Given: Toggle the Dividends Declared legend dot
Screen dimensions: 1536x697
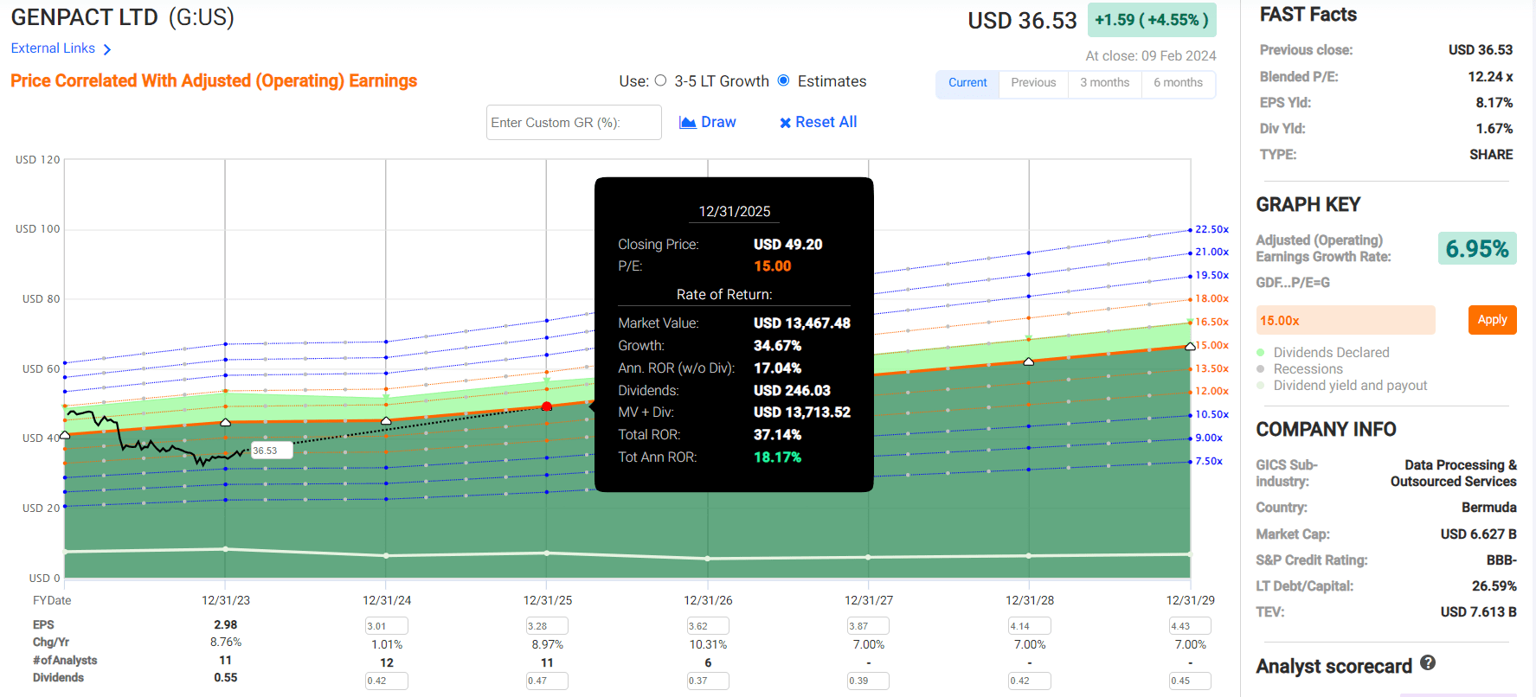Looking at the screenshot, I should pyautogui.click(x=1261, y=352).
